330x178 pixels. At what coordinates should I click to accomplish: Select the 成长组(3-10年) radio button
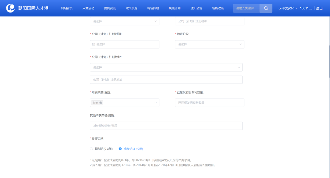pos(120,149)
